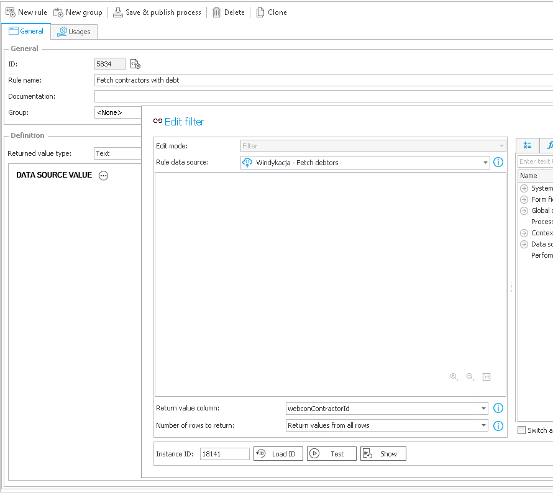The height and width of the screenshot is (498, 553).
Task: Expand the Data sources tree node
Action: [x=524, y=244]
